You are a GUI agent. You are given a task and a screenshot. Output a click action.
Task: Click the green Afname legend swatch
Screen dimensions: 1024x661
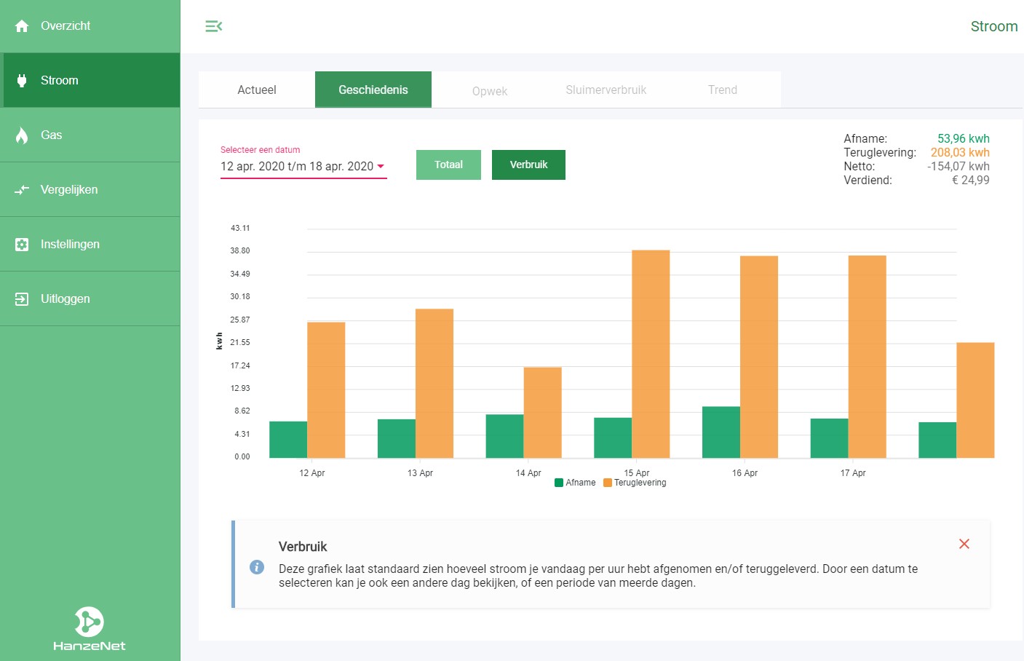(559, 483)
